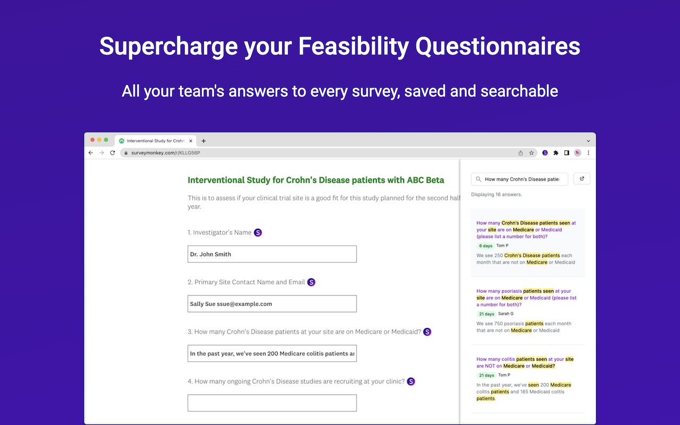
Task: Open the sidebar in a new window
Action: point(582,179)
